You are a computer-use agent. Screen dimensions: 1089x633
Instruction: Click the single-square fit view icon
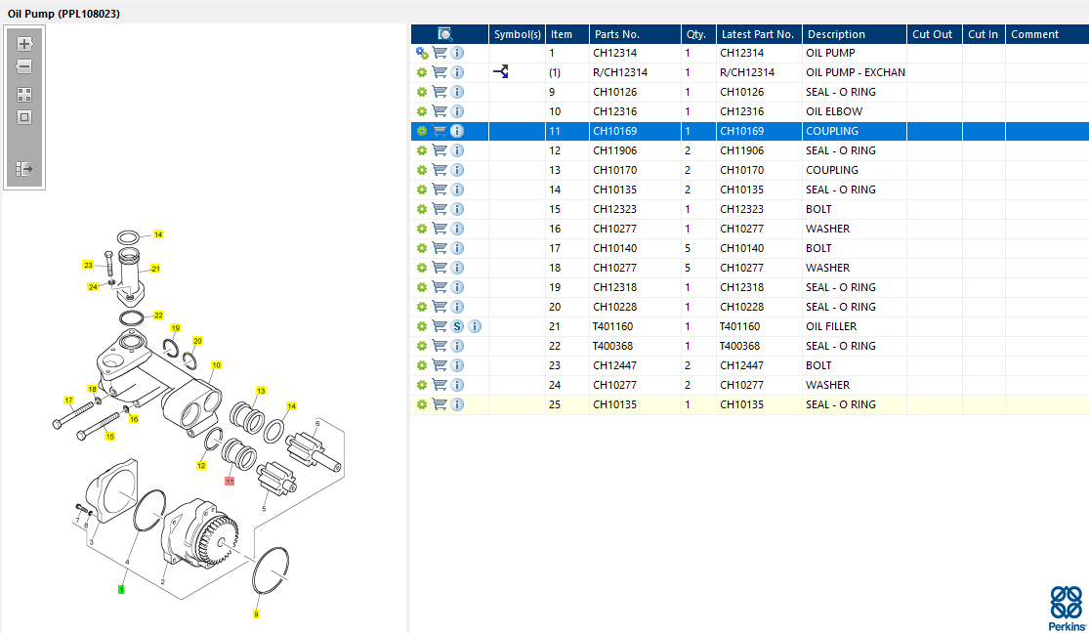[x=24, y=117]
